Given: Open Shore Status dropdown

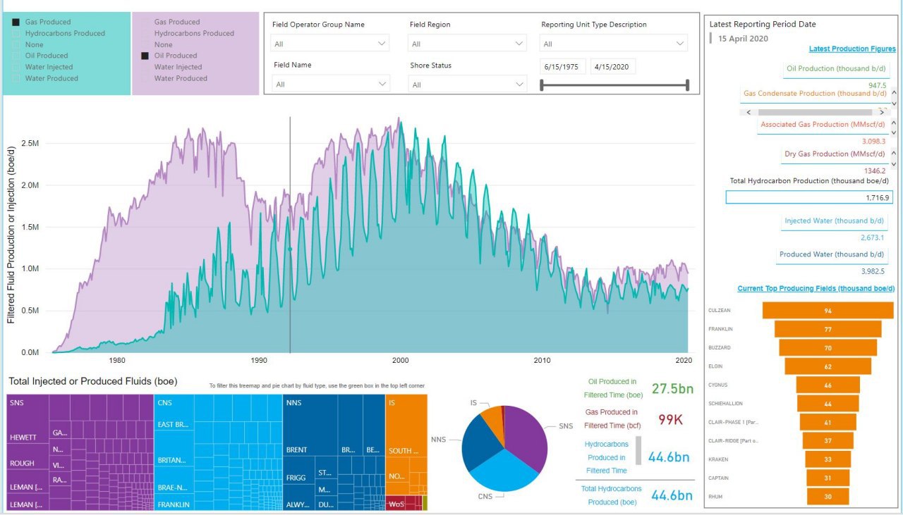Looking at the screenshot, I should point(467,85).
